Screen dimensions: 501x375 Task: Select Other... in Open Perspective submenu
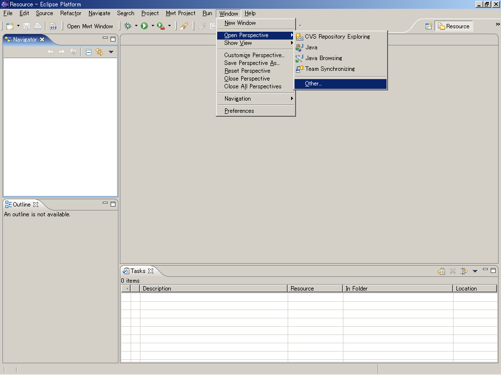[341, 84]
